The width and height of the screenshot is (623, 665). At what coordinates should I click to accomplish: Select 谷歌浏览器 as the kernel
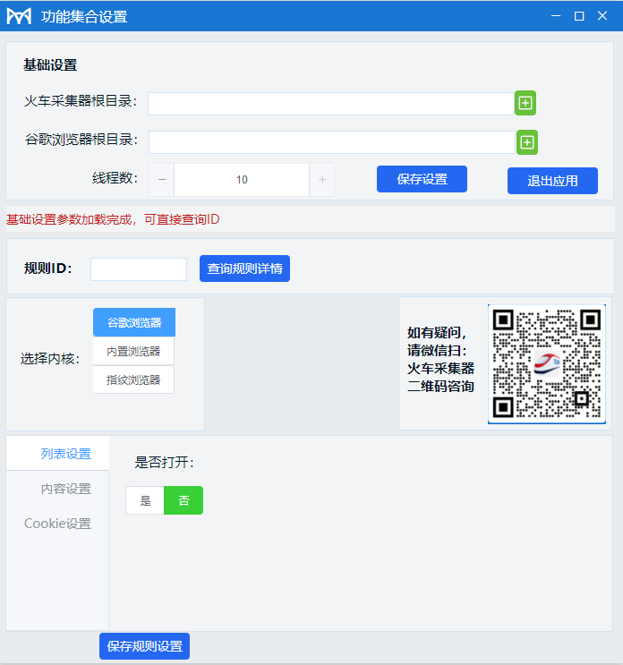(x=134, y=322)
